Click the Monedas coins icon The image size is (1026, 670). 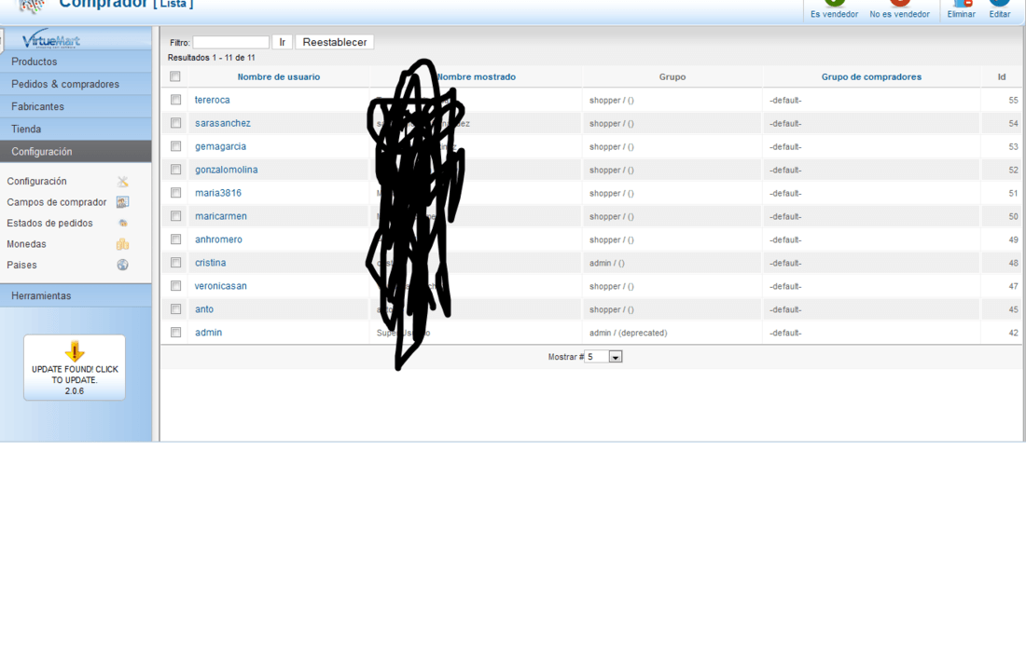click(x=122, y=244)
